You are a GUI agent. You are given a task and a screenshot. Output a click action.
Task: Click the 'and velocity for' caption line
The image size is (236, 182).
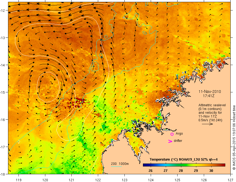(x=210, y=113)
